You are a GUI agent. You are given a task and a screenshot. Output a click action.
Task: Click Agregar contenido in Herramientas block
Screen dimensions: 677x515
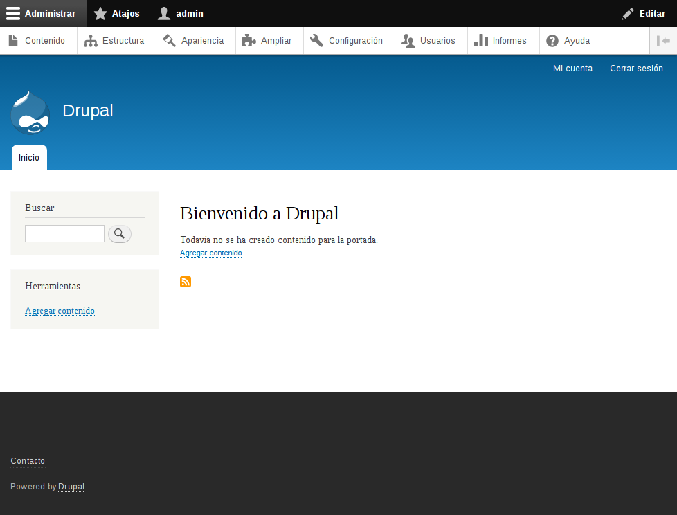point(60,311)
